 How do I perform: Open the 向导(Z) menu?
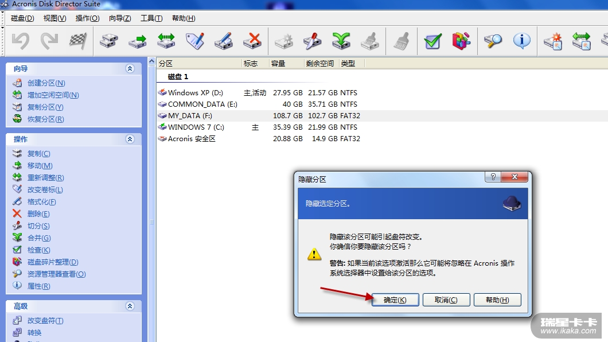(x=120, y=18)
